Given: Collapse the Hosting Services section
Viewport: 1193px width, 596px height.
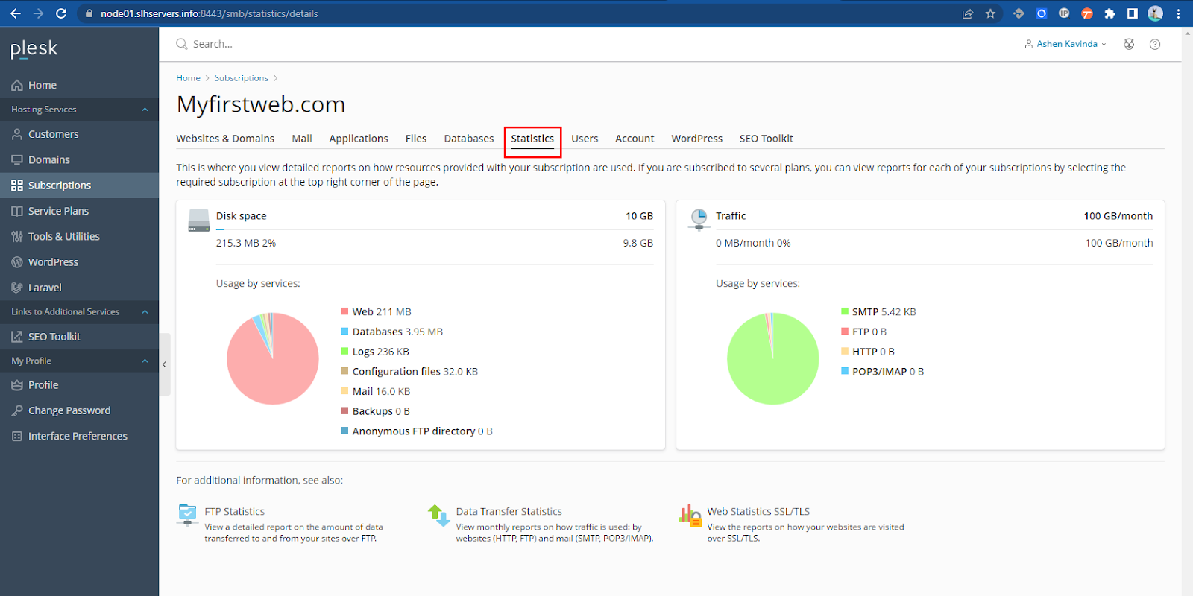Looking at the screenshot, I should (x=145, y=110).
